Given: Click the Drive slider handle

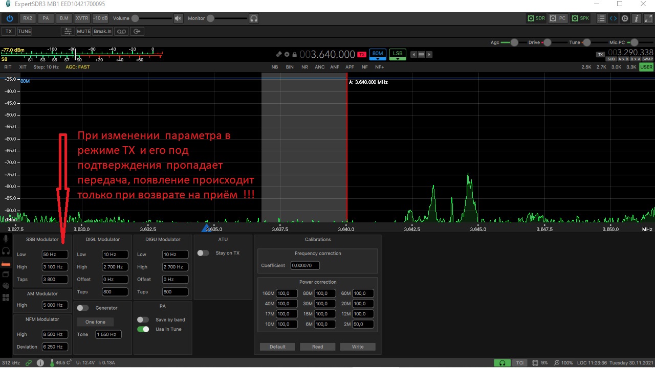Looking at the screenshot, I should click(x=547, y=42).
